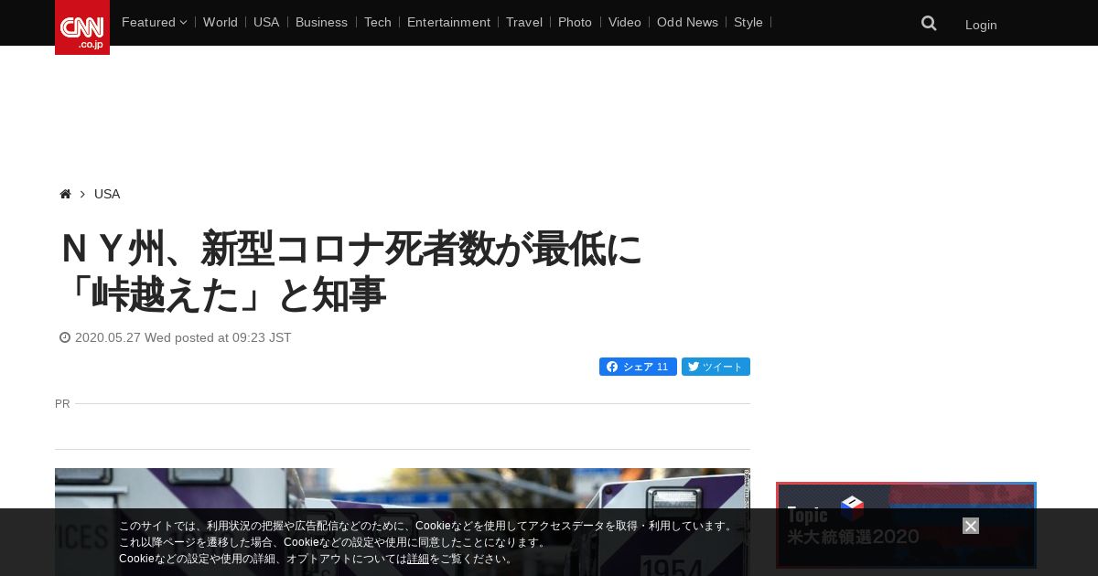Open the Odd News section

click(x=687, y=22)
